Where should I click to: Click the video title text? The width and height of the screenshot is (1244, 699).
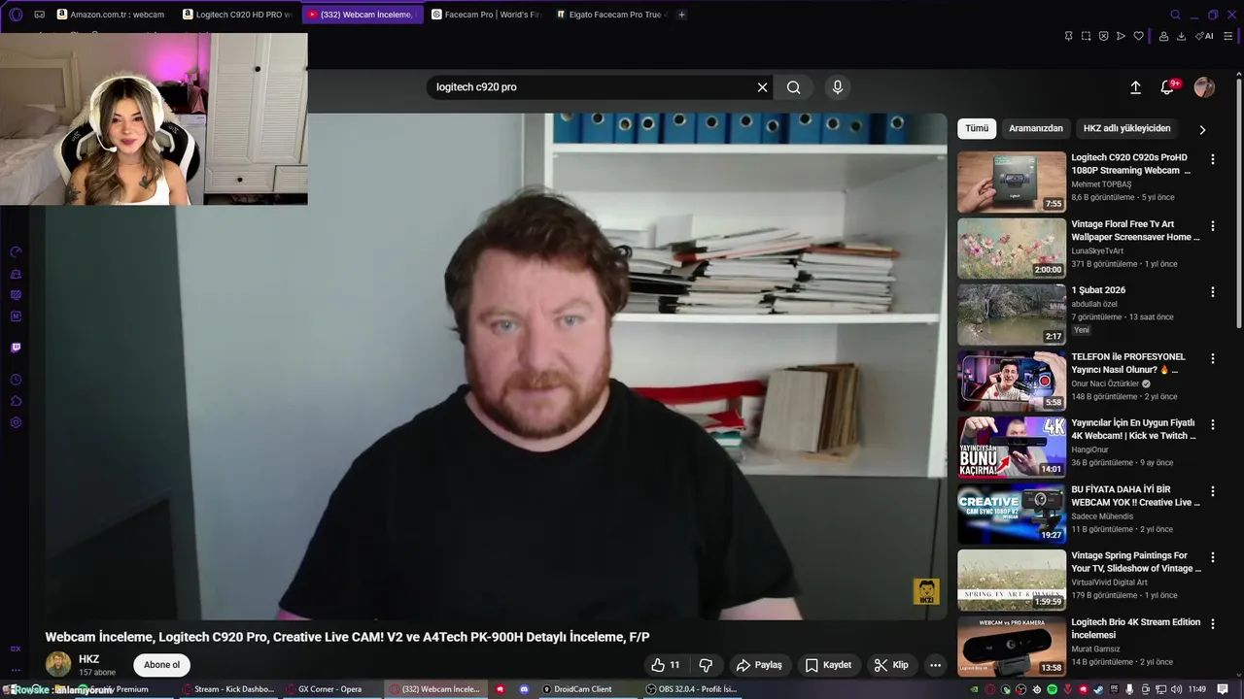347,637
